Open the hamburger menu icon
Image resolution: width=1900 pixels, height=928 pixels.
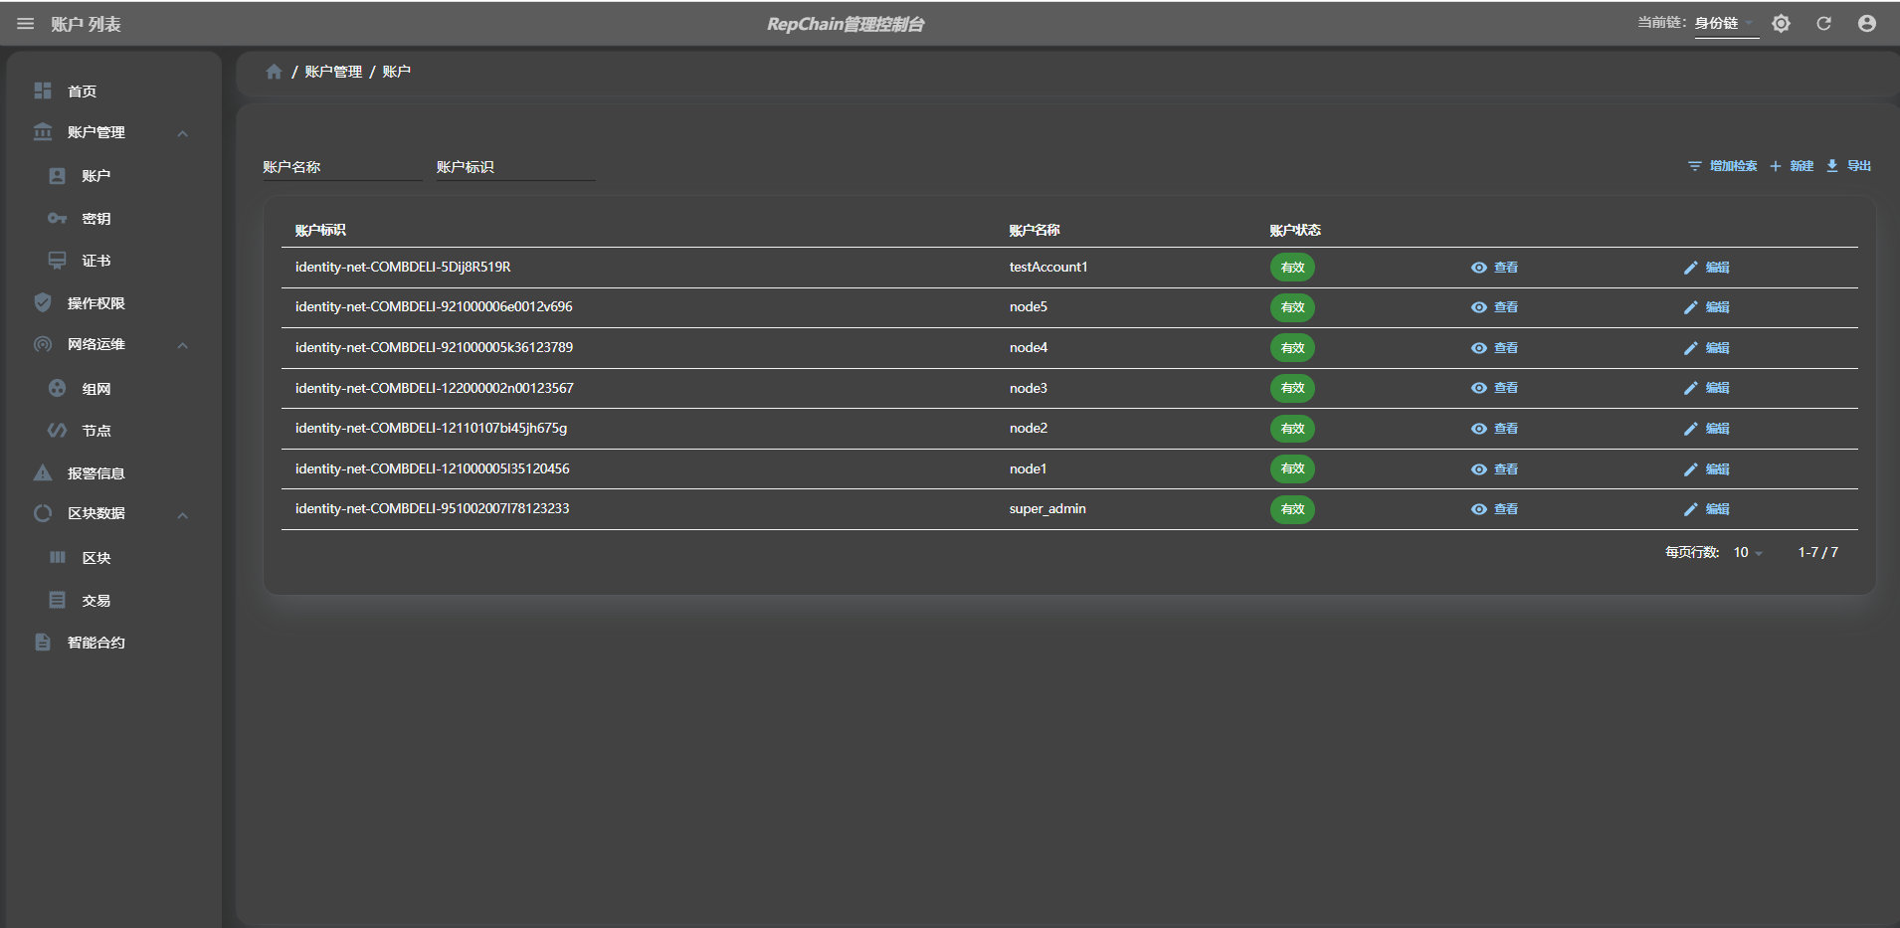coord(26,24)
